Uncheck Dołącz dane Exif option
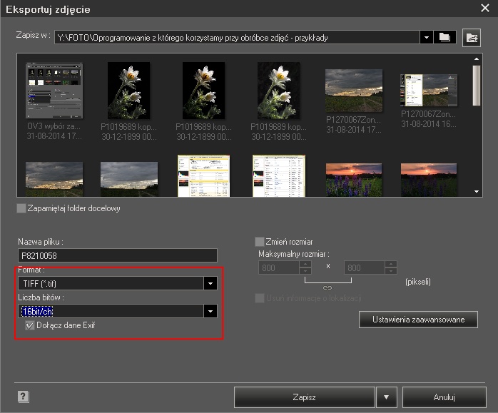Viewport: 498px width, 413px height. pos(29,325)
